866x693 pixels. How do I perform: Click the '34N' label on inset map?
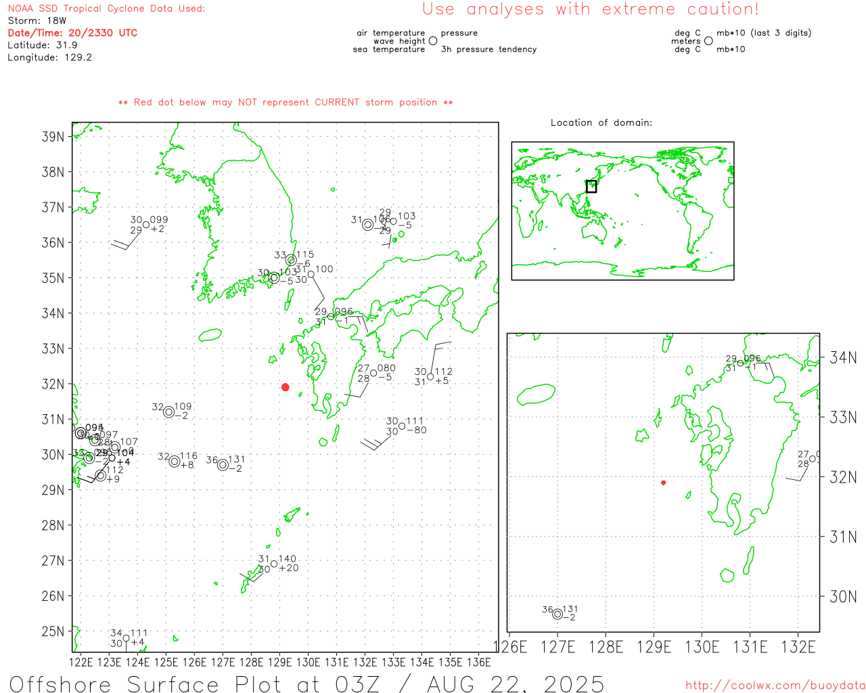click(x=843, y=357)
